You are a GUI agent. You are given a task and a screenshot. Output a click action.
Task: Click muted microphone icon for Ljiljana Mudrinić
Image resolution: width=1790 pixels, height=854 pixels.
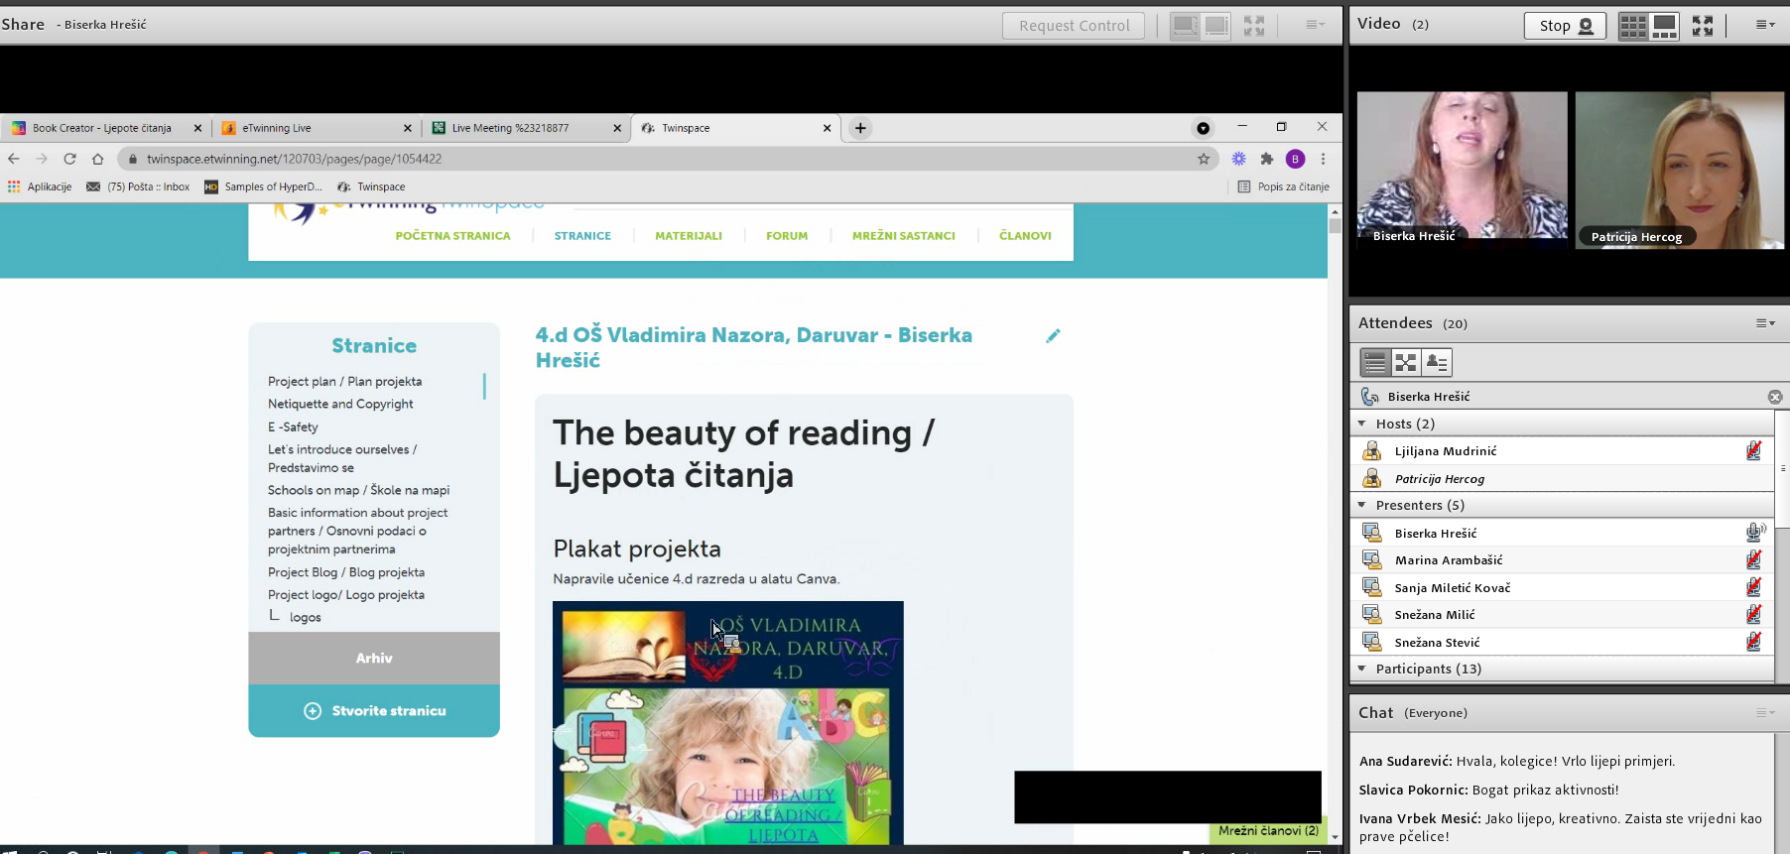point(1754,451)
